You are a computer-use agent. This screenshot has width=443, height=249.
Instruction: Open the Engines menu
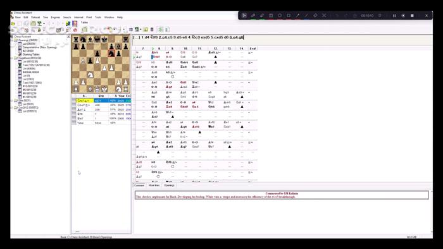tap(56, 18)
